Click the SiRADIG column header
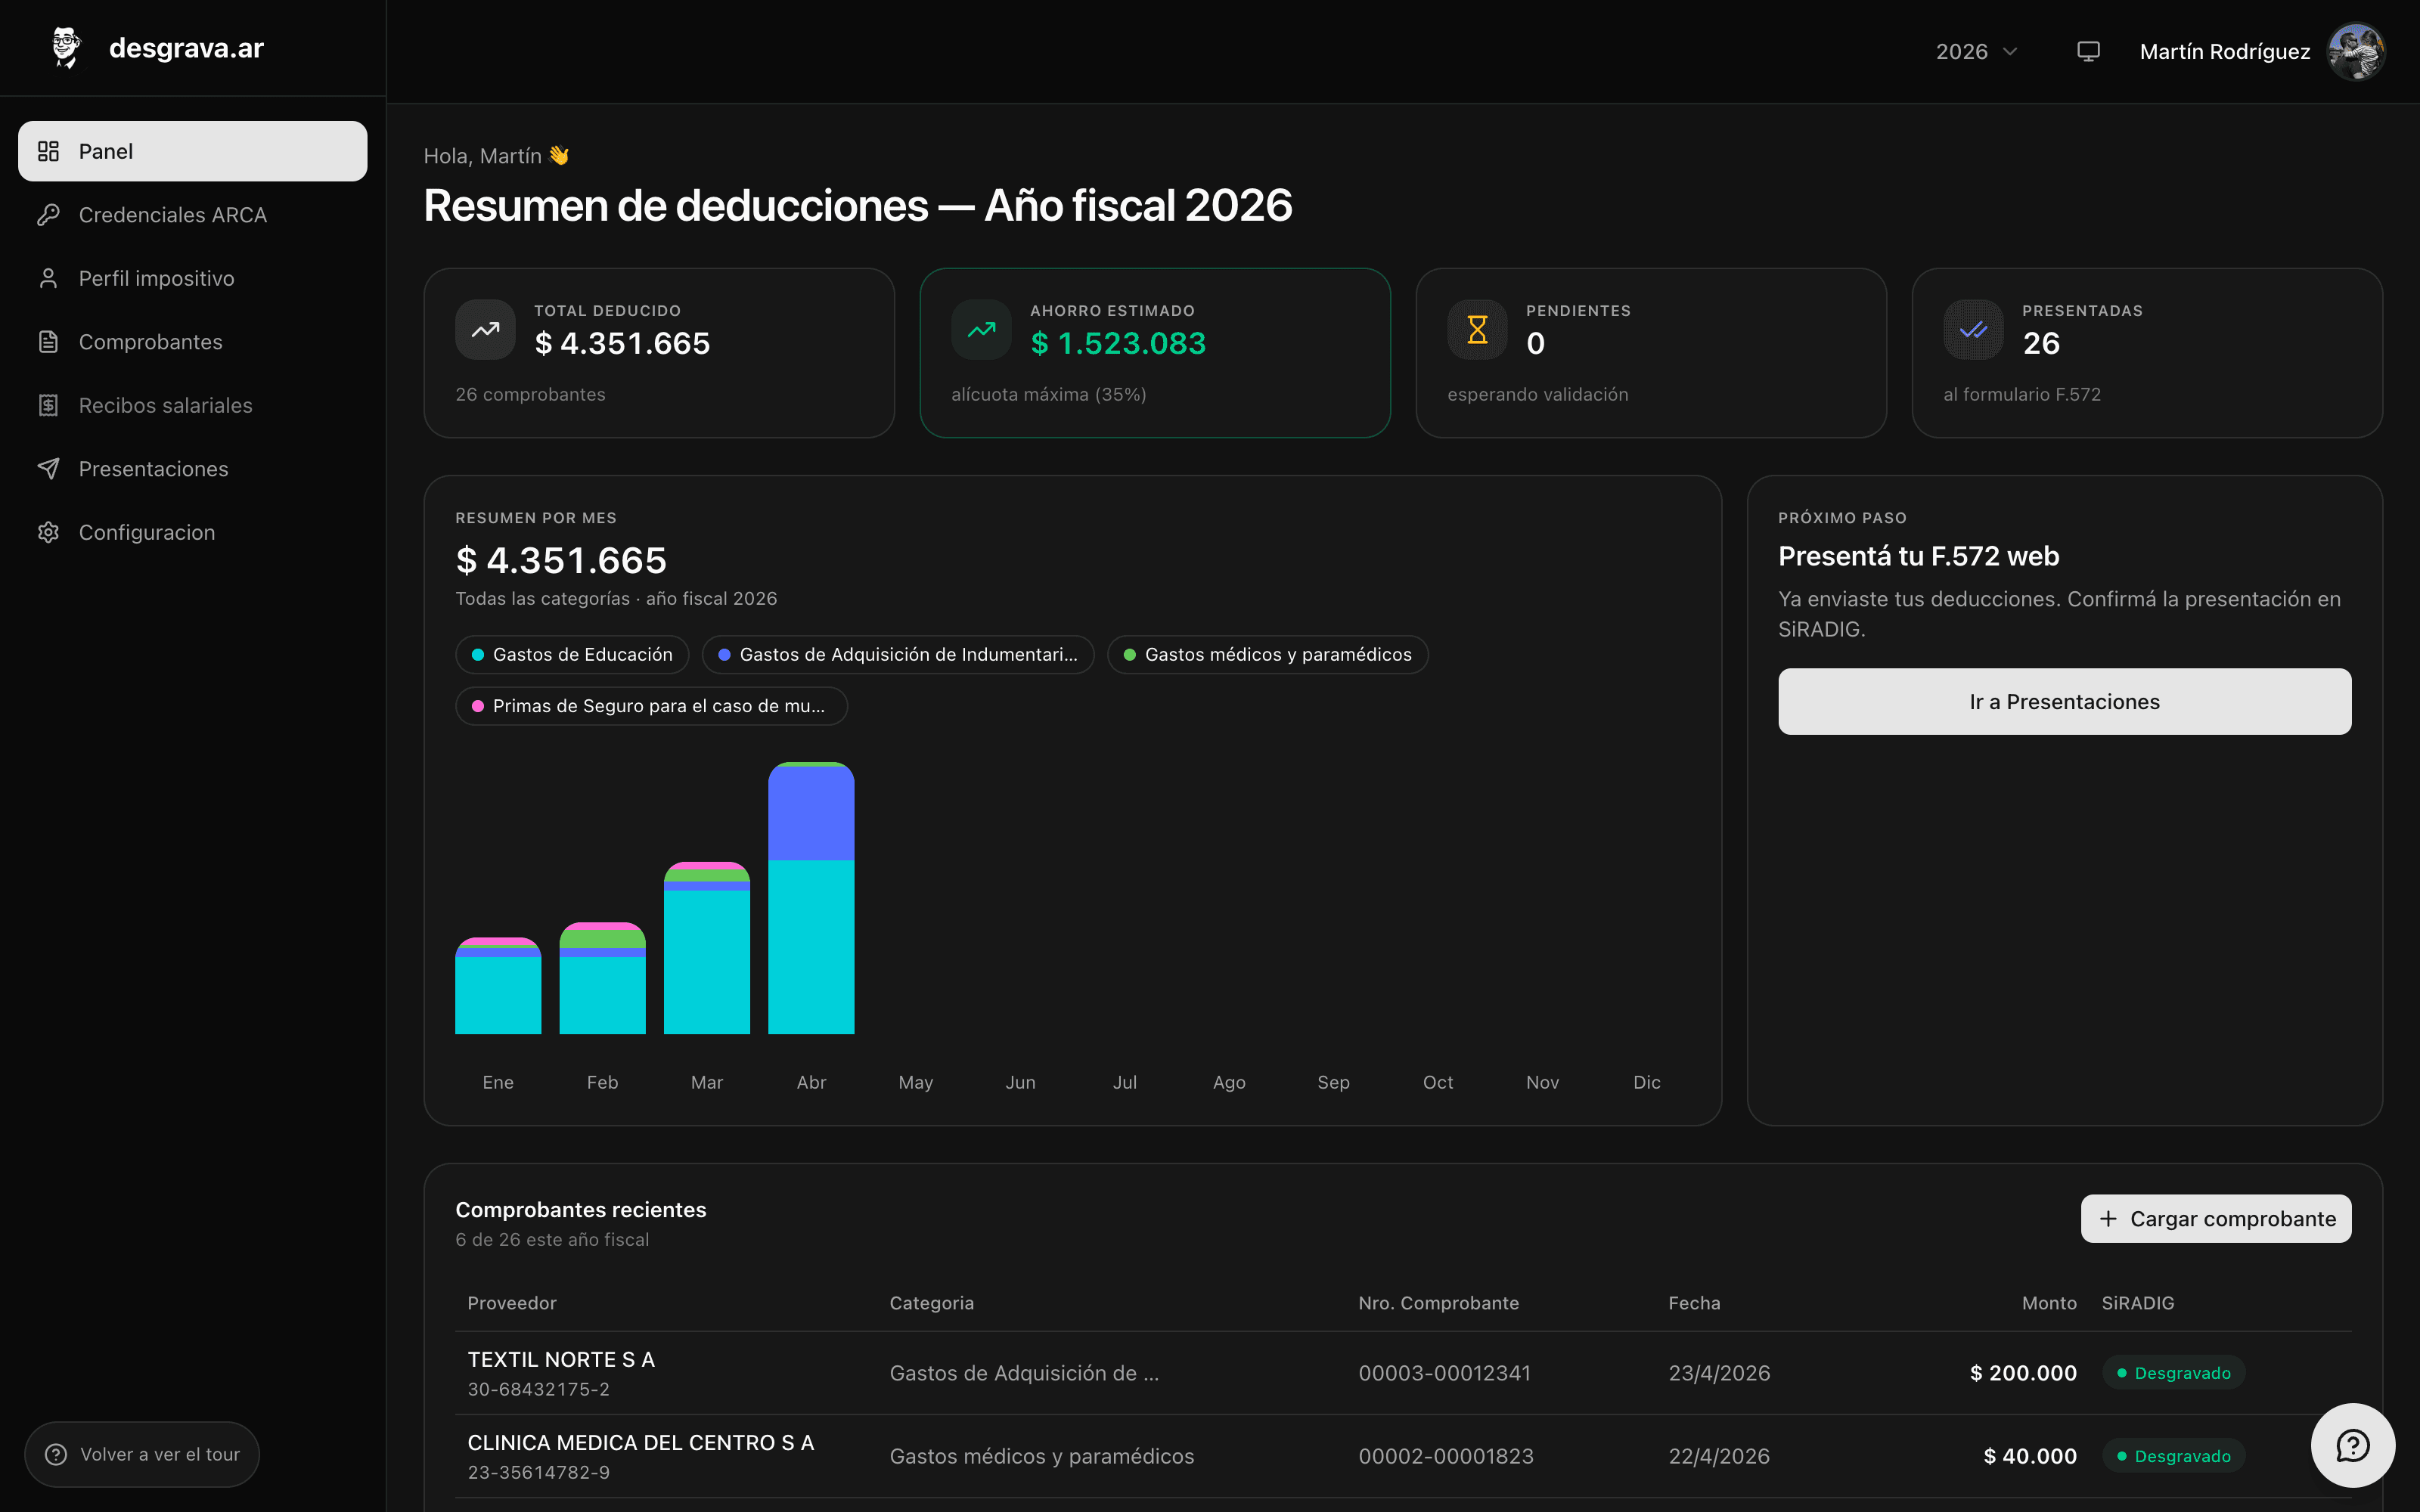Image resolution: width=2420 pixels, height=1512 pixels. [x=2138, y=1303]
